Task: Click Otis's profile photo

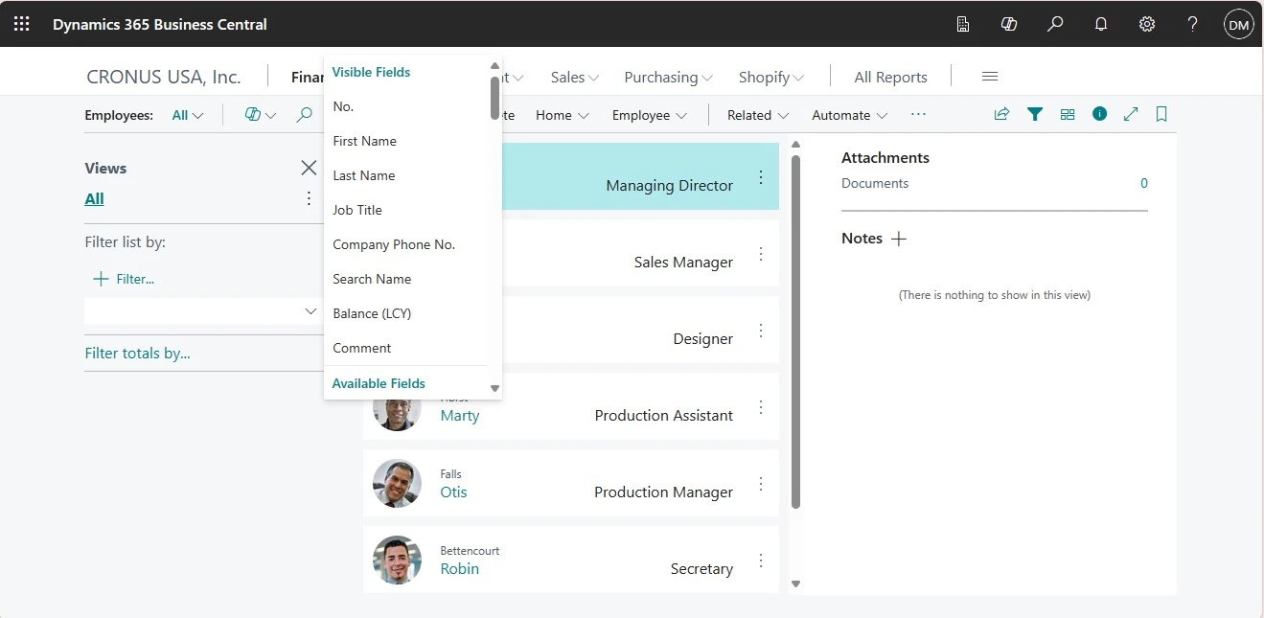Action: coord(397,484)
